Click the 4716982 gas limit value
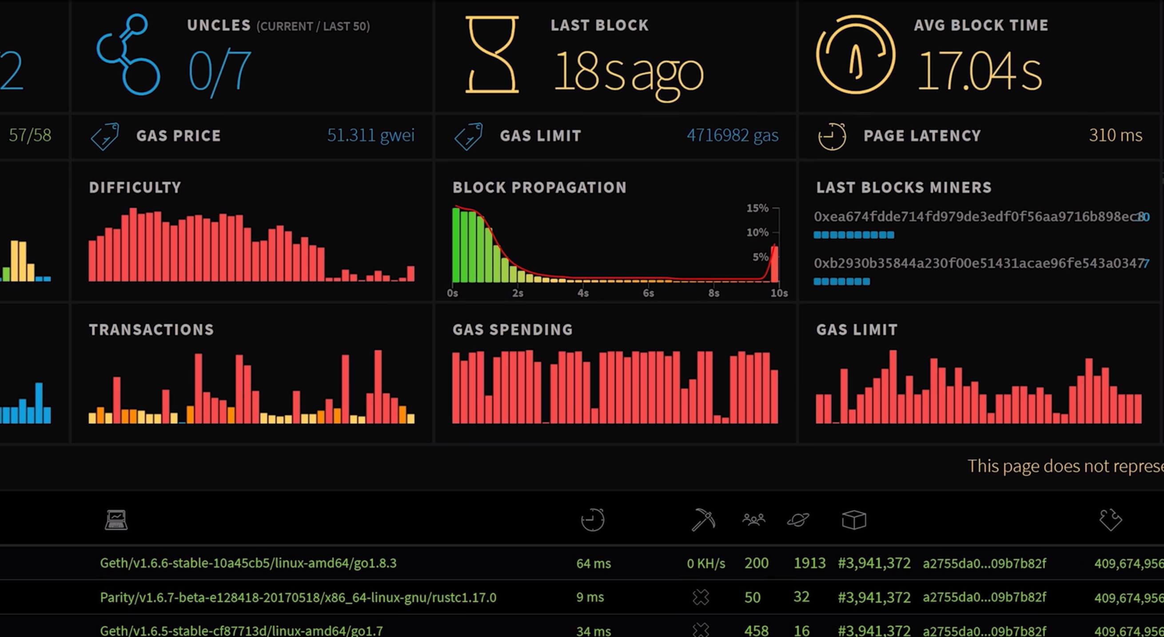Image resolution: width=1164 pixels, height=637 pixels. pyautogui.click(x=733, y=135)
